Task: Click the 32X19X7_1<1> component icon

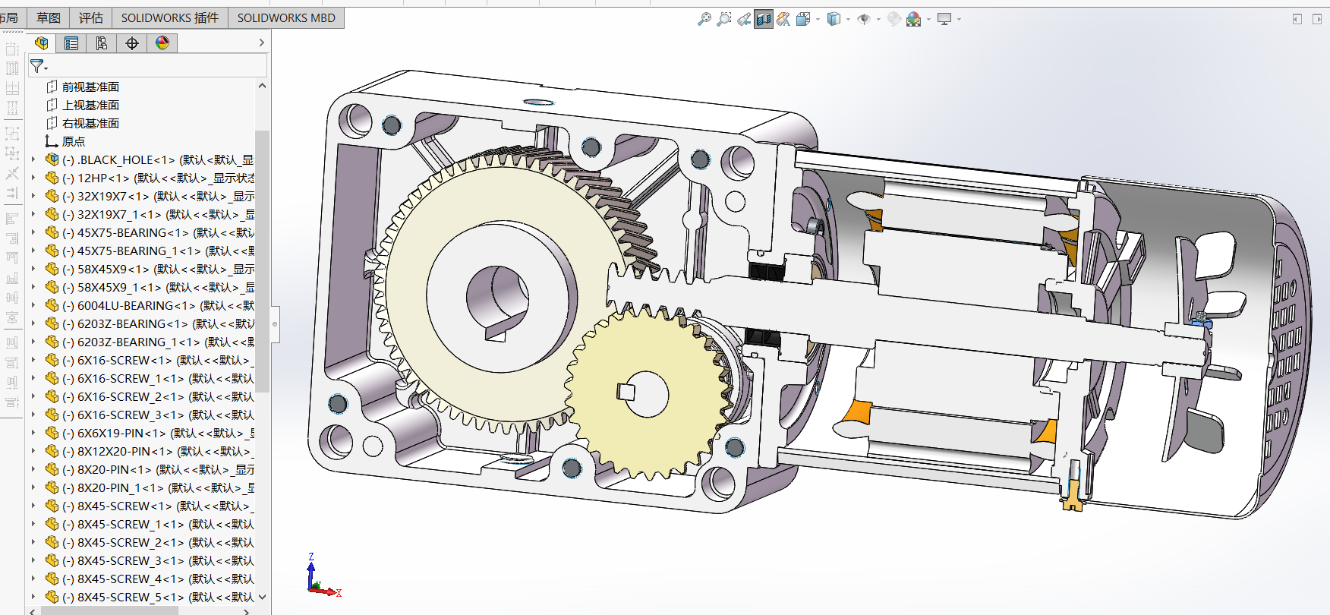Action: 52,214
